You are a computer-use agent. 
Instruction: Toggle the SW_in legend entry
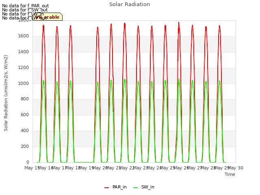click(144, 187)
